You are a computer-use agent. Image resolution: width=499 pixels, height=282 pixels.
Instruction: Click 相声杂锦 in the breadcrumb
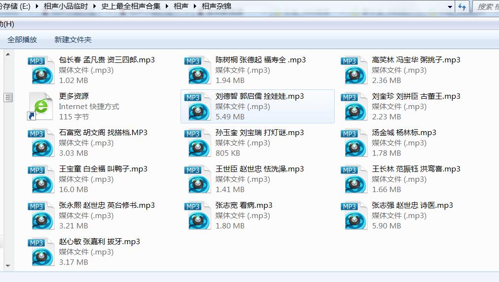tap(217, 6)
